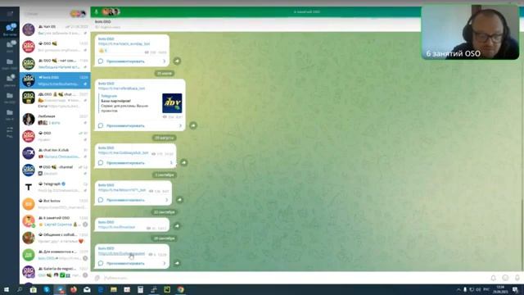Open the stories avatars next to the search field
Image resolution: width=524 pixels, height=295 pixels.
[x=79, y=14]
